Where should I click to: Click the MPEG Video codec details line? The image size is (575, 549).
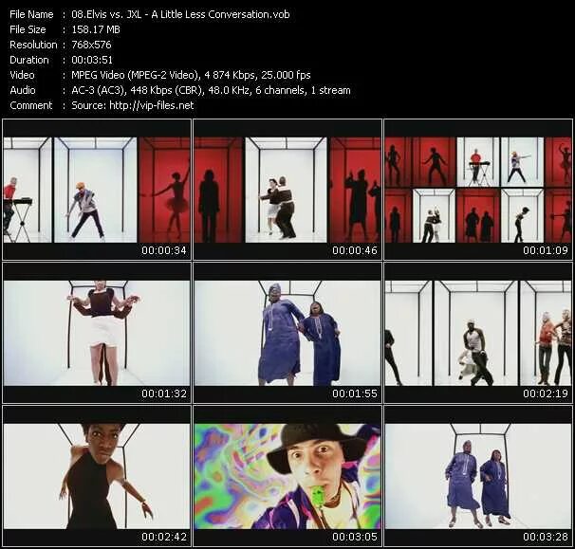[x=191, y=75]
